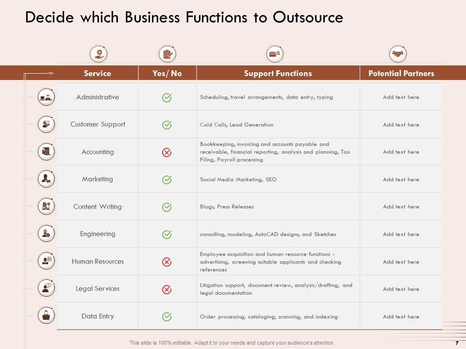Toggle the green checkmark for Administrative
Screen dimensions: 466x349
point(166,97)
